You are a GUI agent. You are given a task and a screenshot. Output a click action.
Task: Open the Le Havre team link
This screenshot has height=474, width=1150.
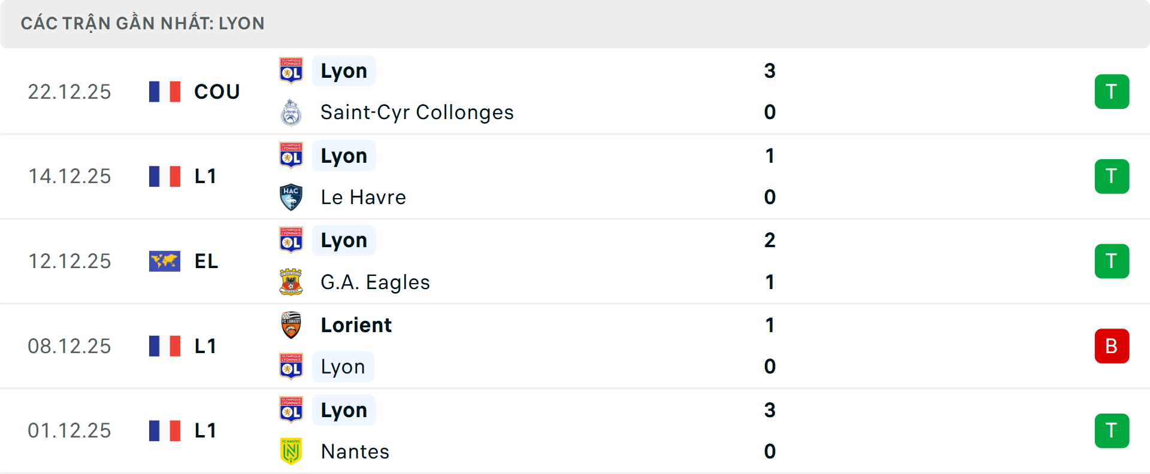click(x=363, y=197)
